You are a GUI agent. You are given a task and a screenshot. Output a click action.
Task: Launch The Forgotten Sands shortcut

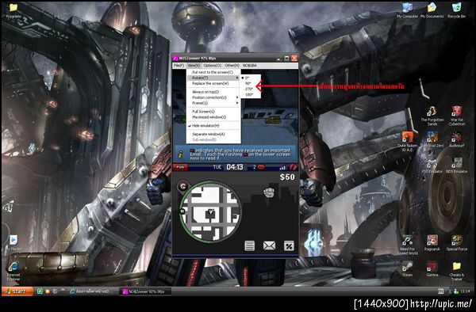(432, 116)
